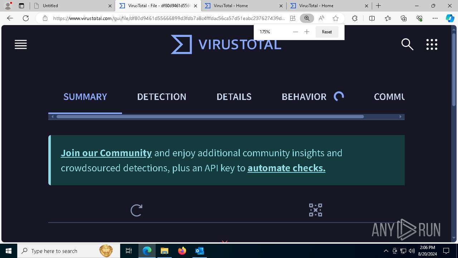The width and height of the screenshot is (458, 258).
Task: Open the VirusTotal hamburger menu
Action: (21, 44)
